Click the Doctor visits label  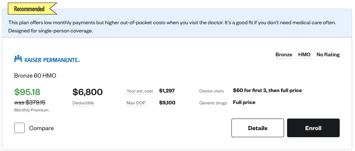[211, 91]
